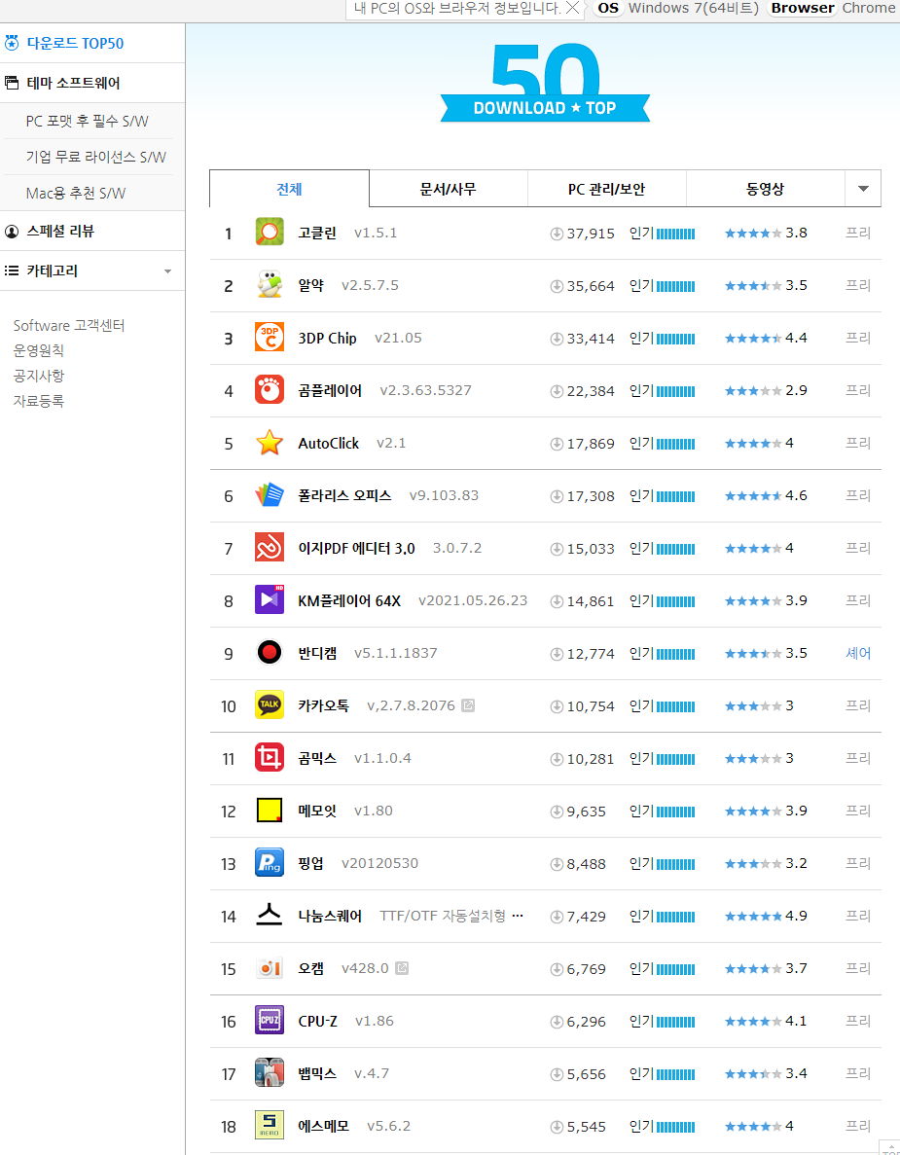Click the external link icon next to 카카오톡 version
900x1155 pixels.
(468, 705)
